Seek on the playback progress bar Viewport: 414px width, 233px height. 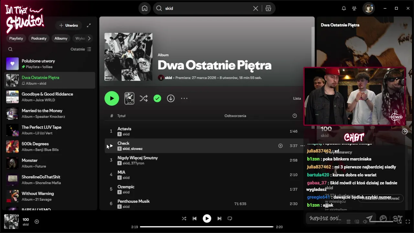(x=207, y=227)
